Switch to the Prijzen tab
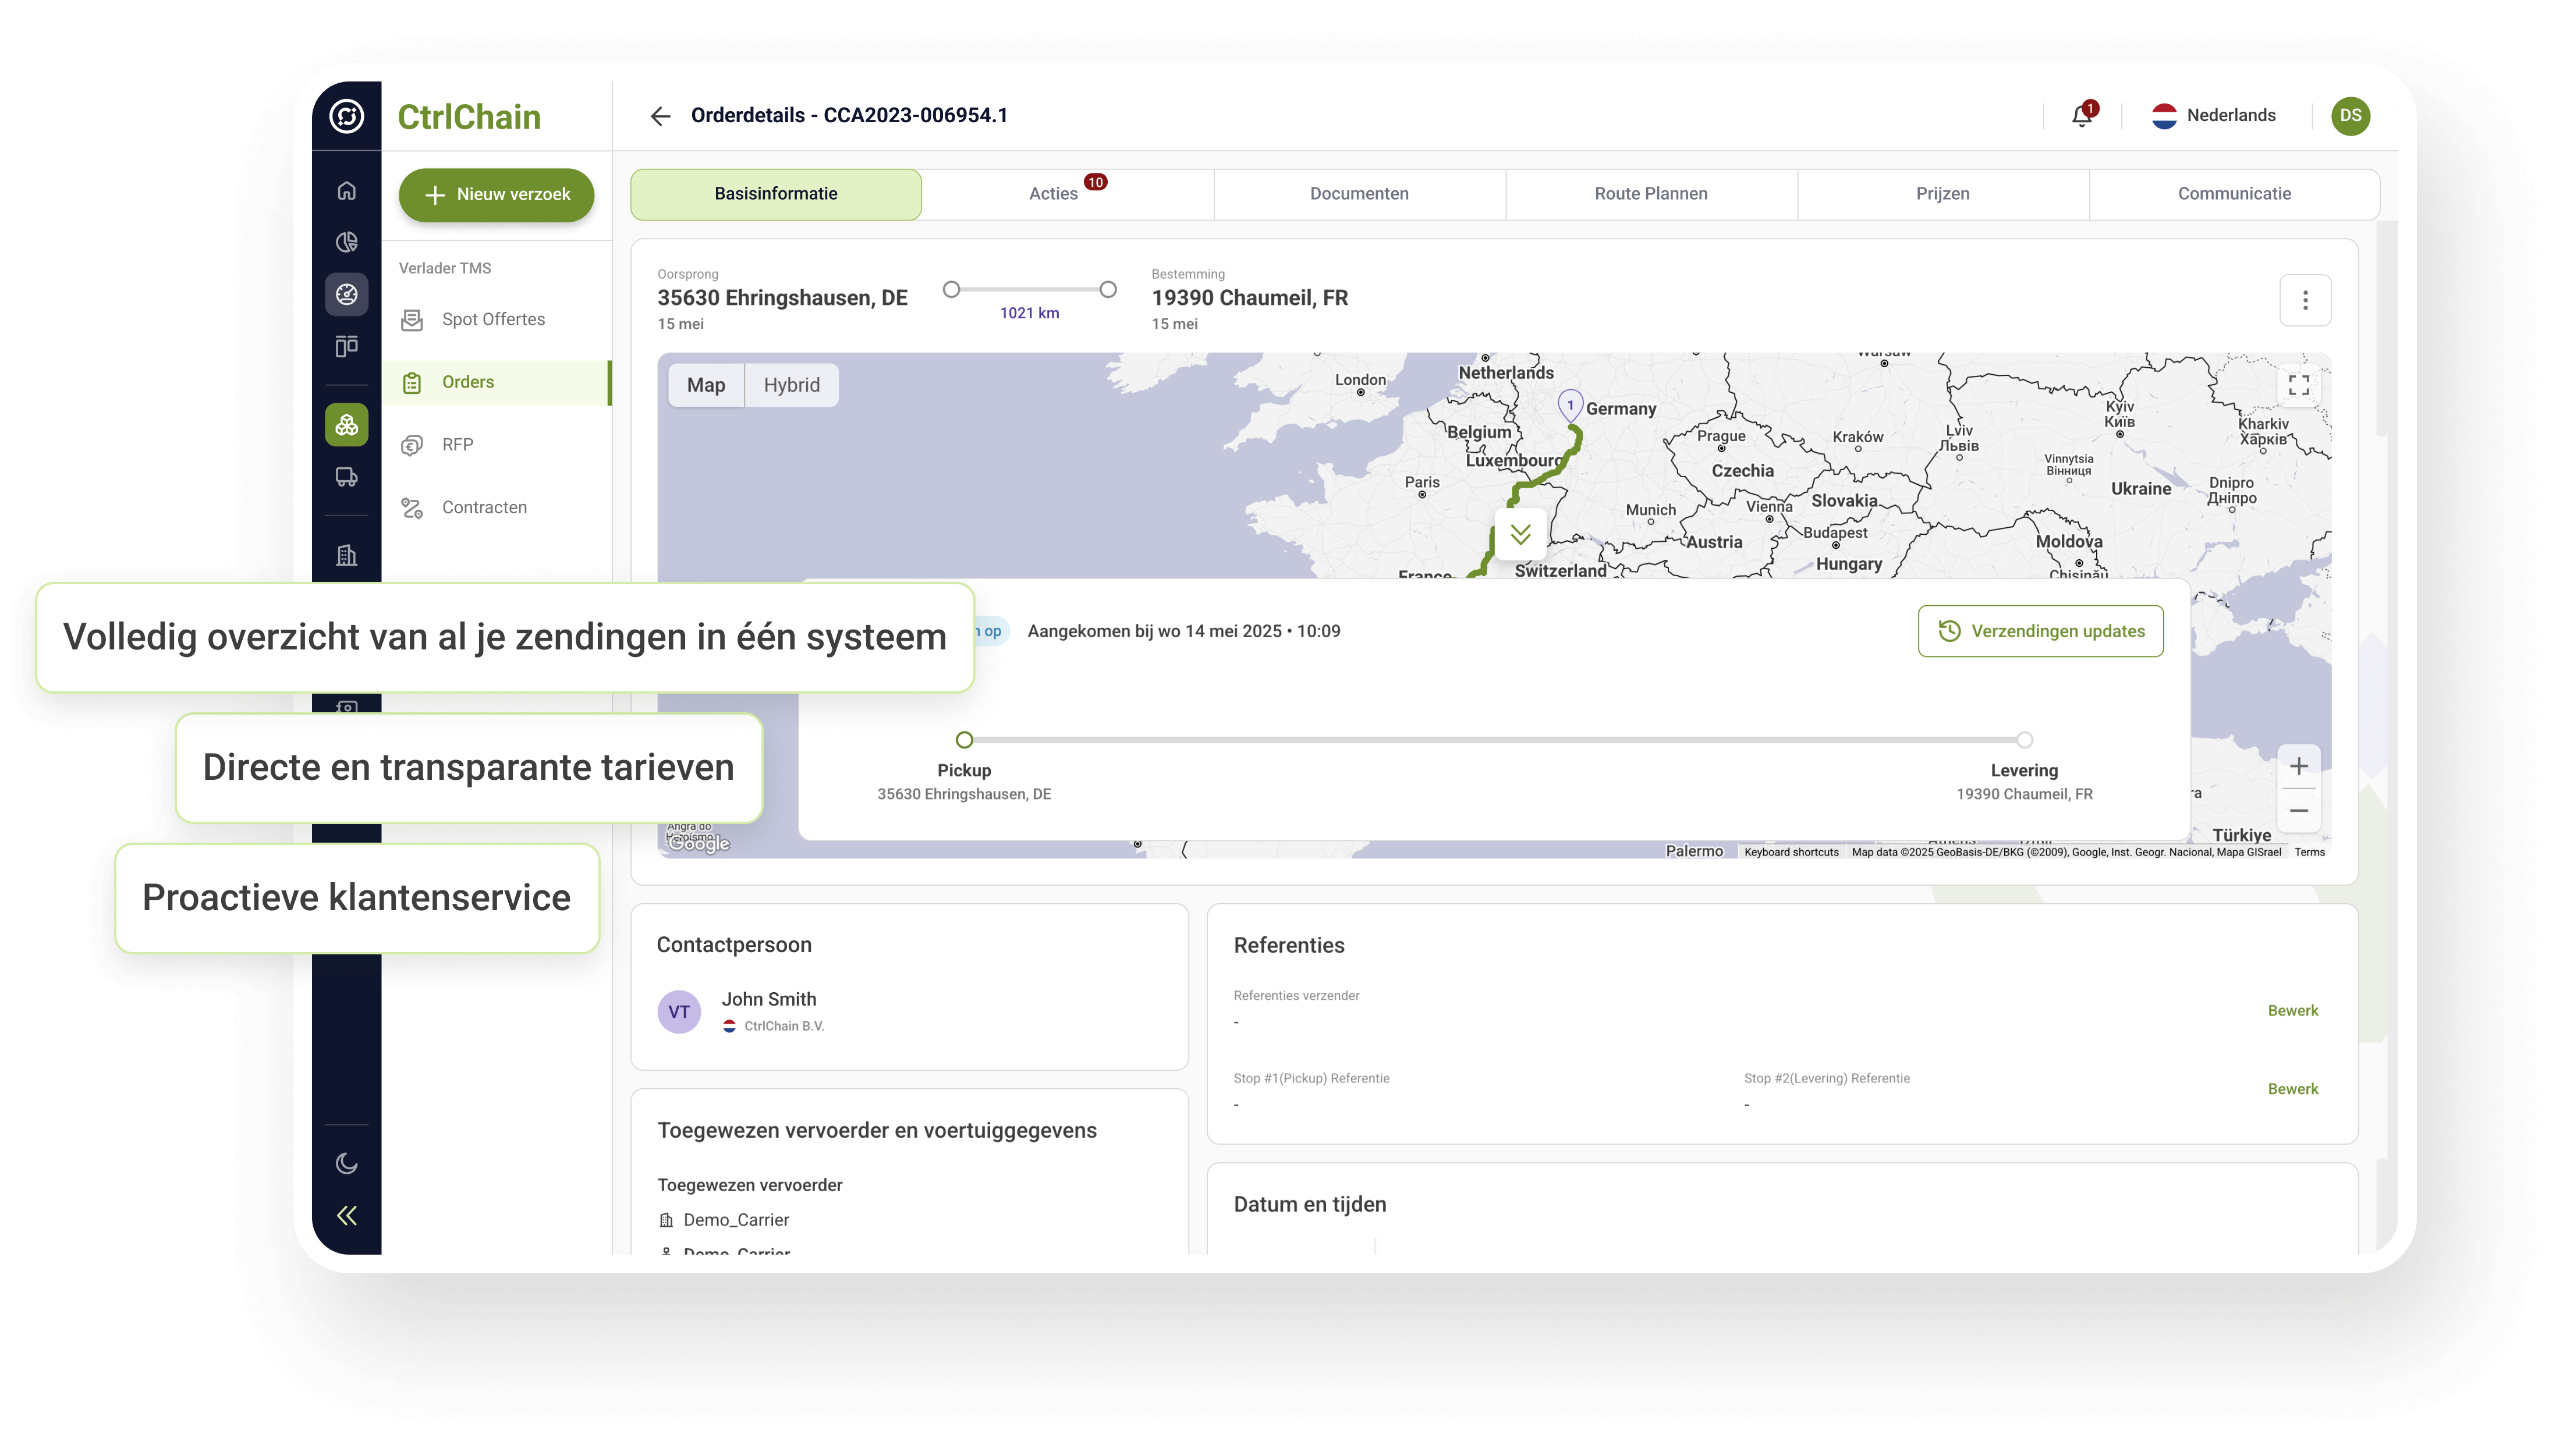This screenshot has width=2570, height=1456. click(1942, 194)
